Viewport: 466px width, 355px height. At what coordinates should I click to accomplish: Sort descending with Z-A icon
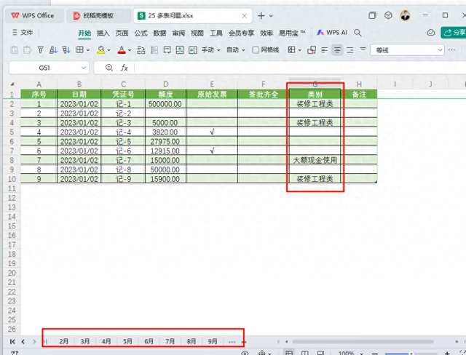66,50
